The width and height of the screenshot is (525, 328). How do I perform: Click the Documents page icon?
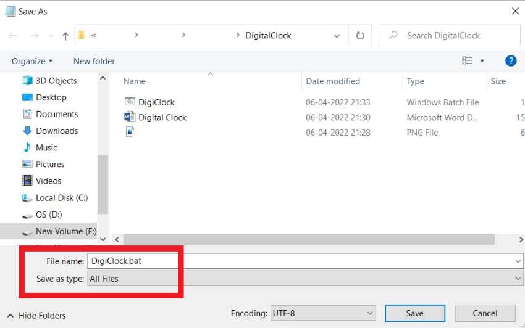[x=27, y=113]
